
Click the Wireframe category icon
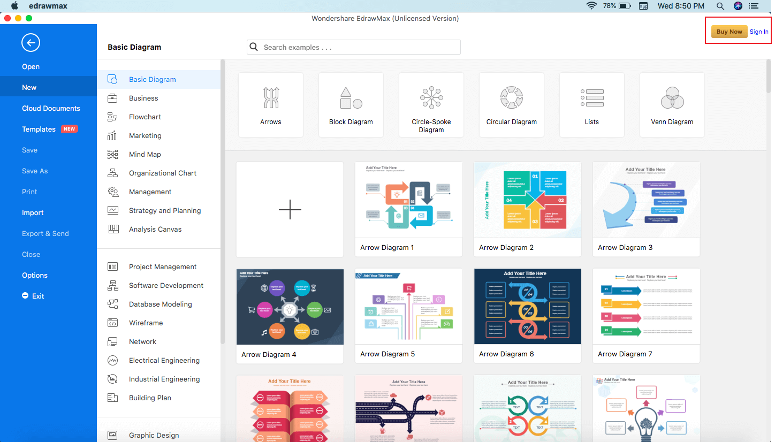tap(112, 323)
